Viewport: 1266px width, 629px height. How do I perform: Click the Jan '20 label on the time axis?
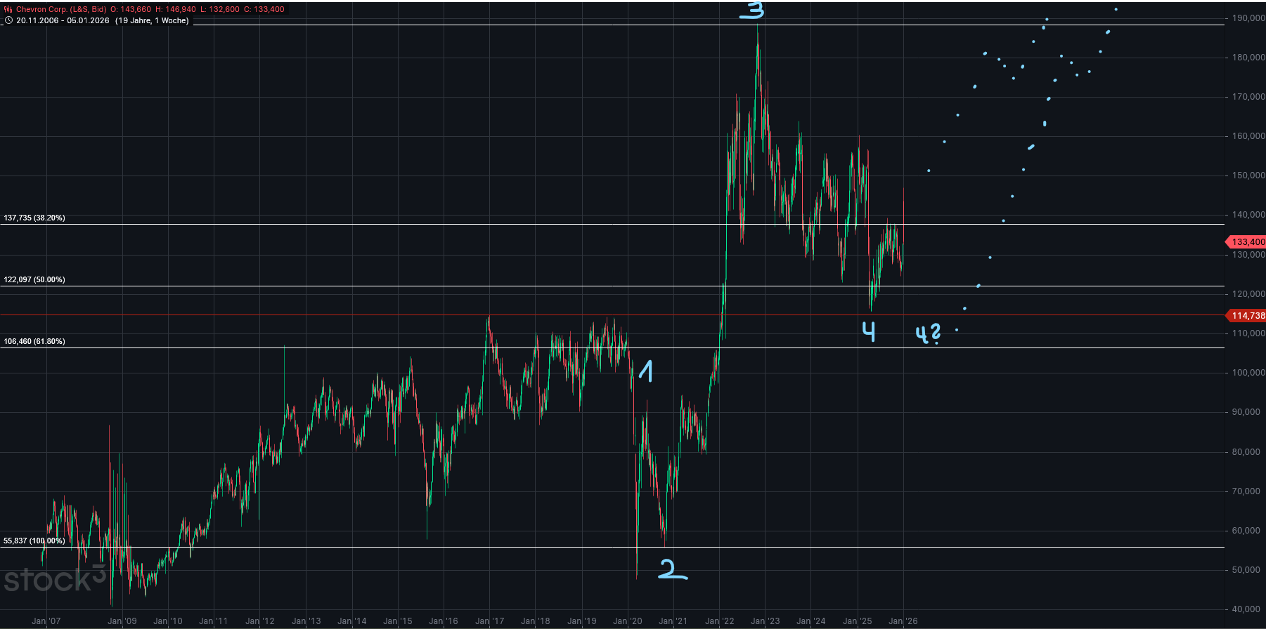(x=627, y=621)
